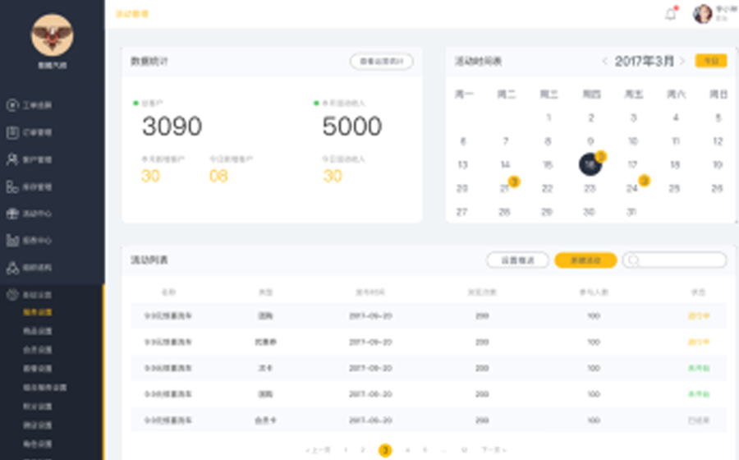This screenshot has width=739, height=460.
Task: Go to previous month using left chevron
Action: [x=605, y=62]
